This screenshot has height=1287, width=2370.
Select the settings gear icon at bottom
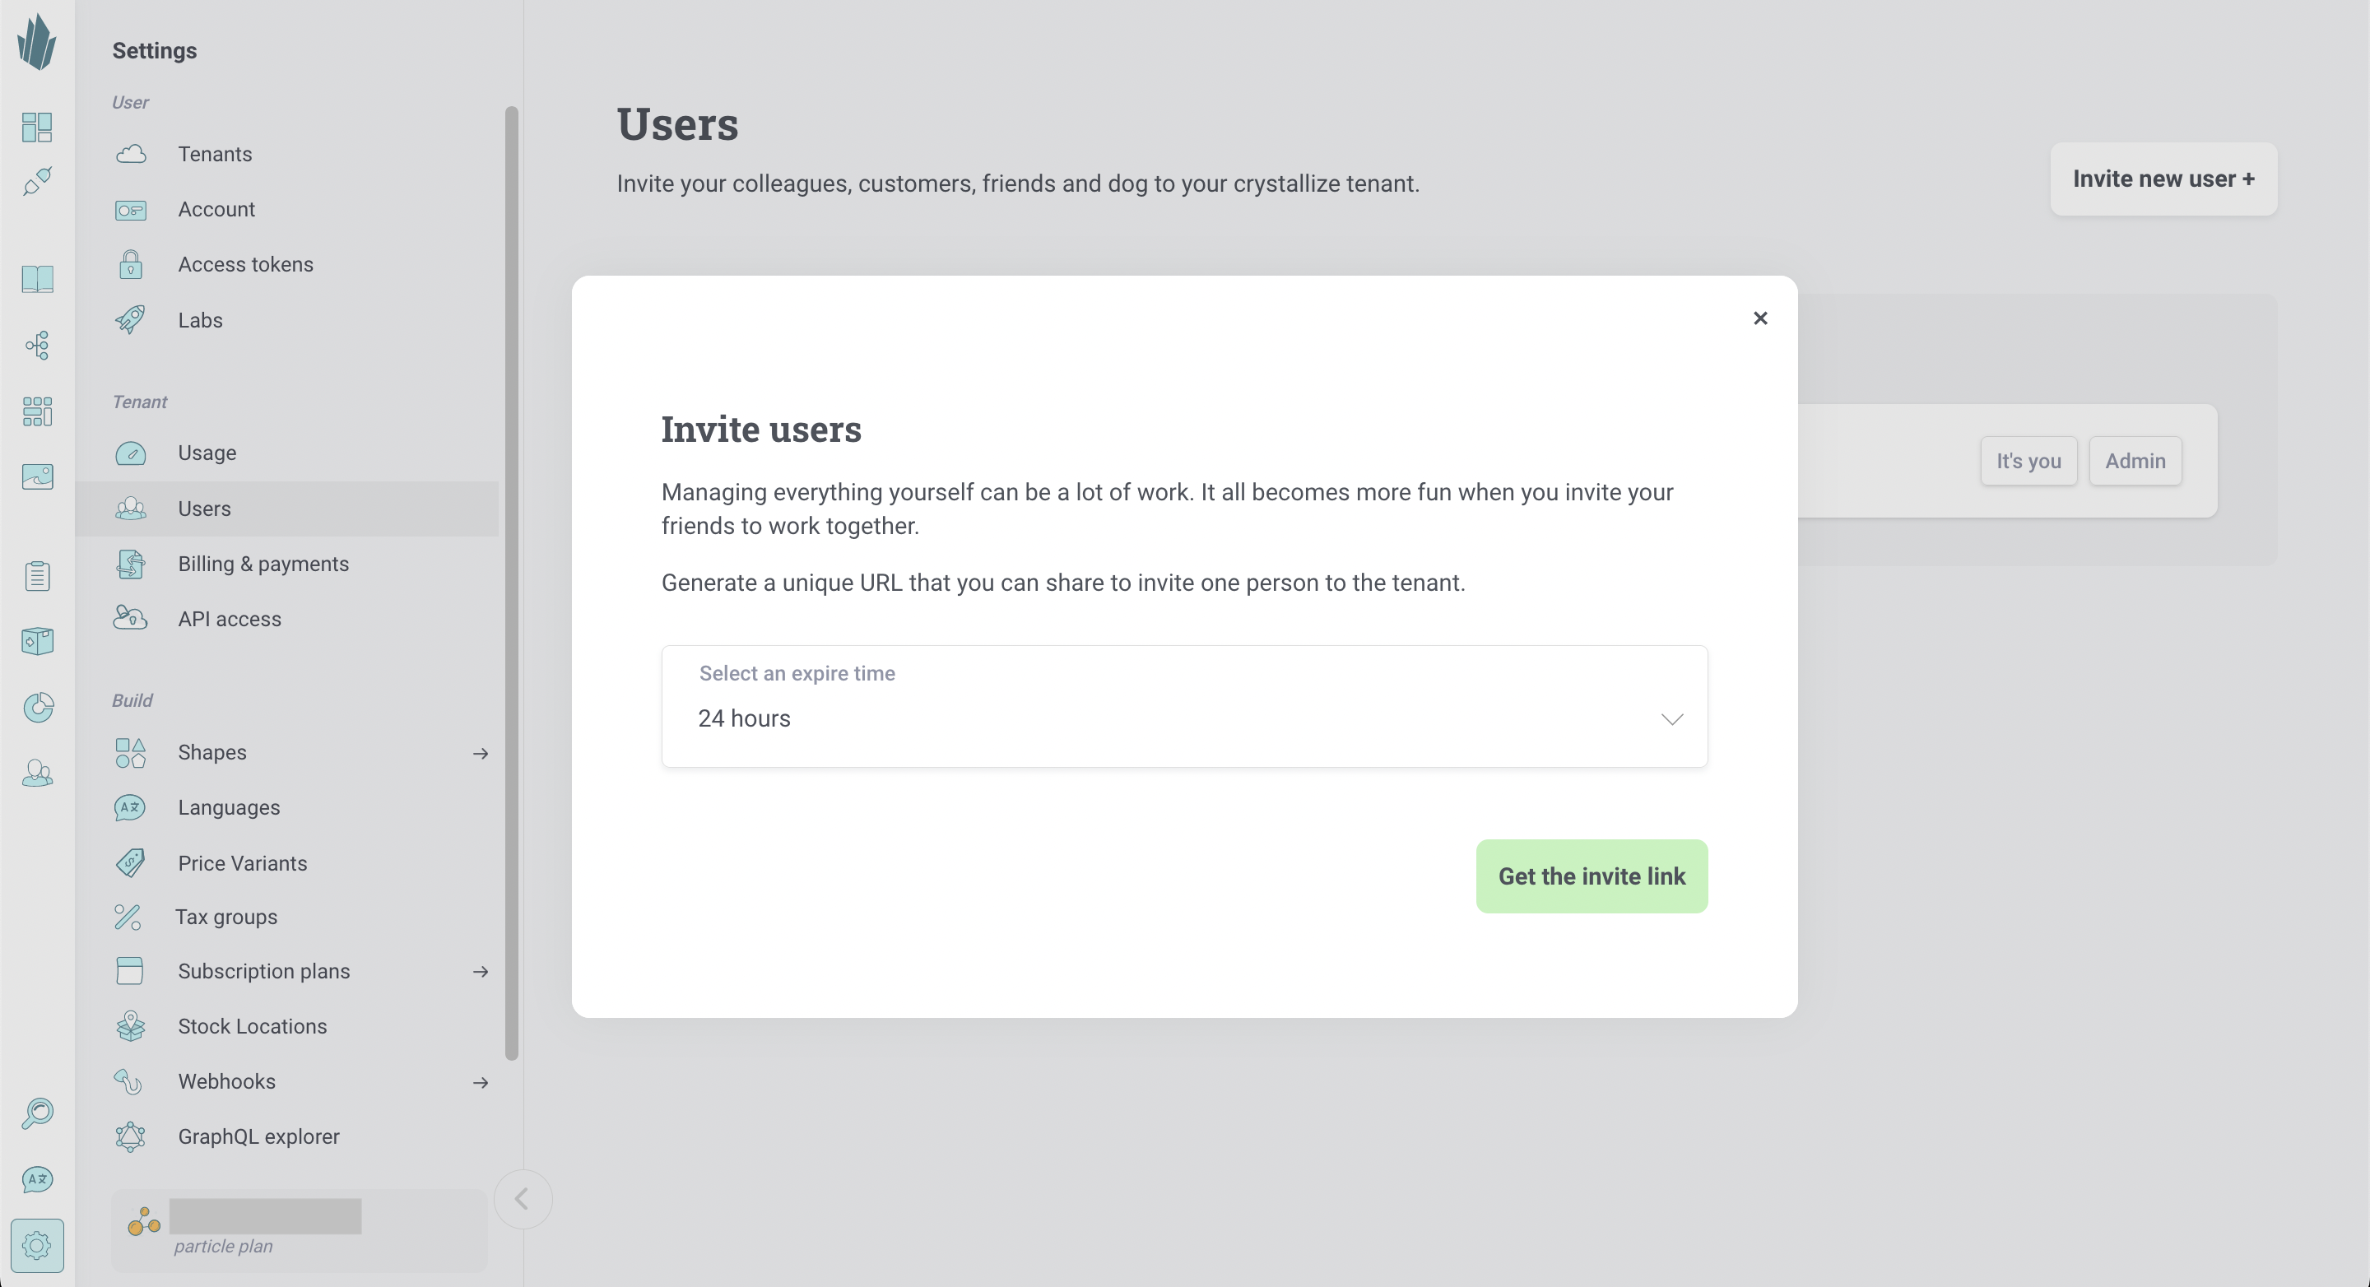click(37, 1246)
